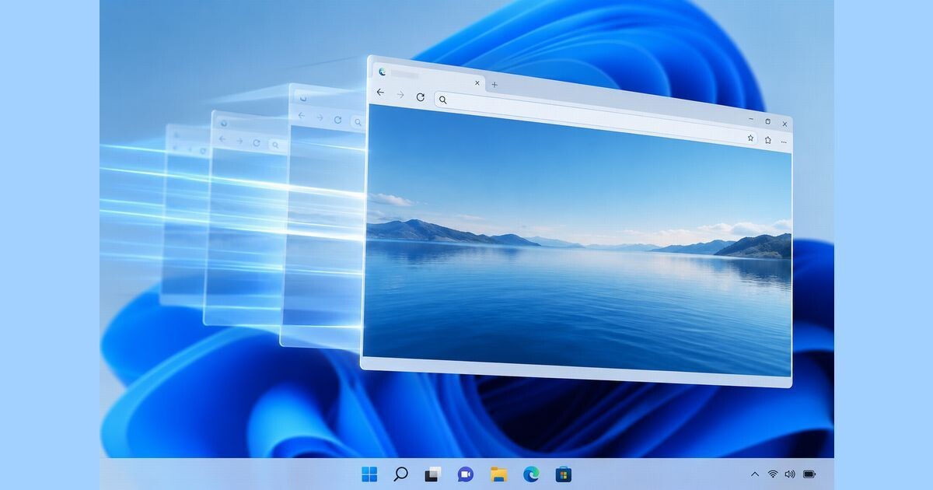Focus the front browser's address bar field

pyautogui.click(x=595, y=118)
